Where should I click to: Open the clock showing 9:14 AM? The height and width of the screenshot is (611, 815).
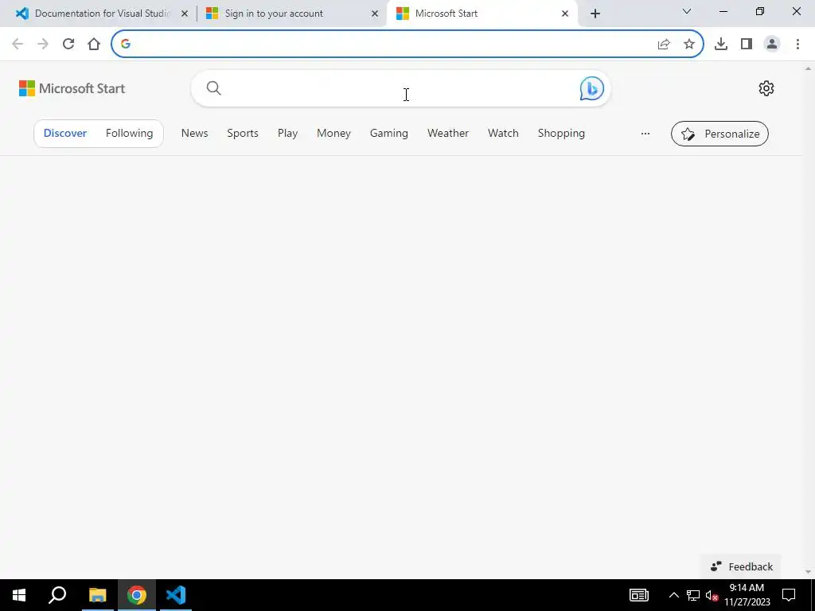pos(747,595)
